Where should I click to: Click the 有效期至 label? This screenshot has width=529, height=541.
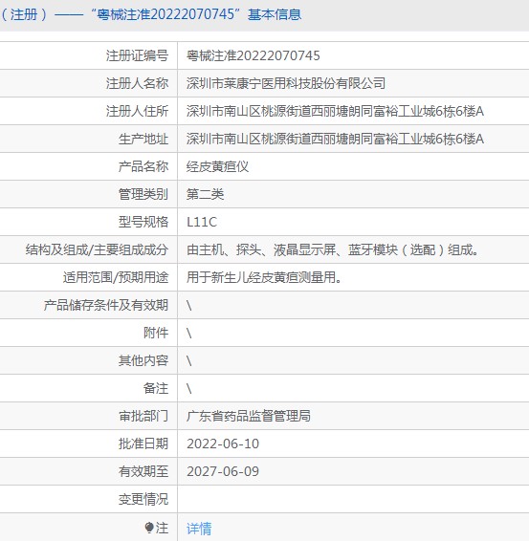[143, 471]
